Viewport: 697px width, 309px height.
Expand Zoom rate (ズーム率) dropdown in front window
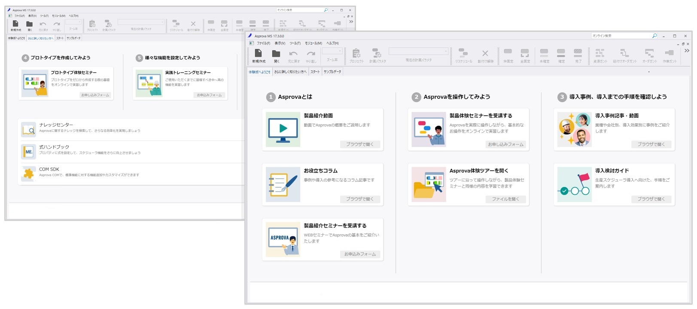click(340, 51)
